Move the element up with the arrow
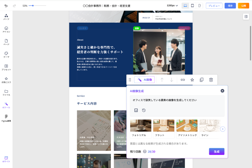The height and width of the screenshot is (168, 252). coord(162,80)
